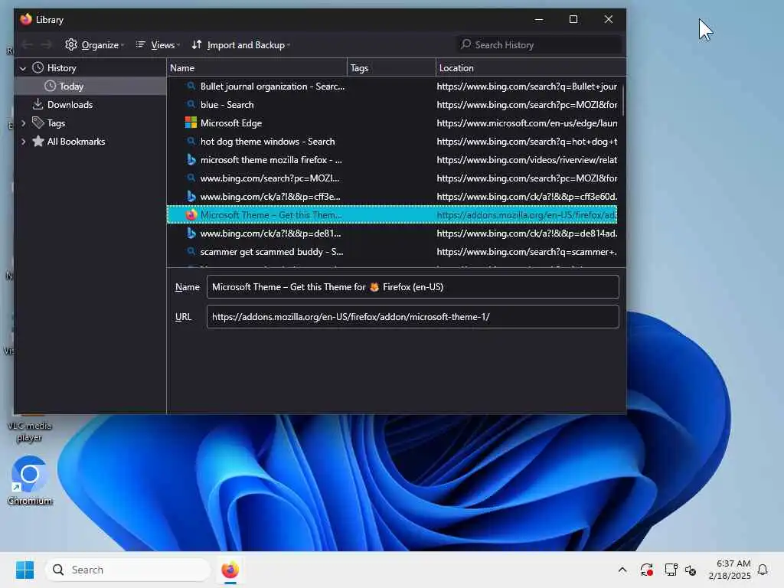Select 'Bullet journal organization - Searc...' entry
This screenshot has height=588, width=784.
pyautogui.click(x=392, y=87)
